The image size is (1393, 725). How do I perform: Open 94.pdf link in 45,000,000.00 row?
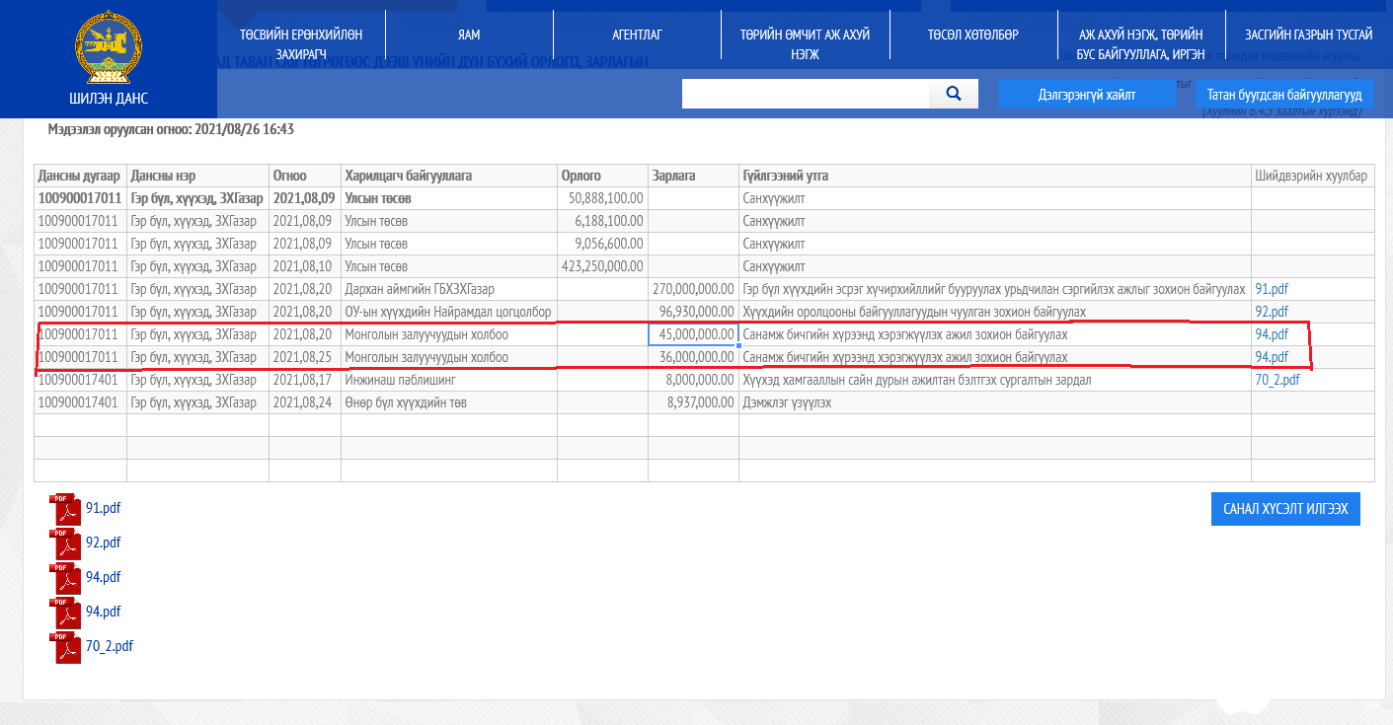tap(1272, 334)
